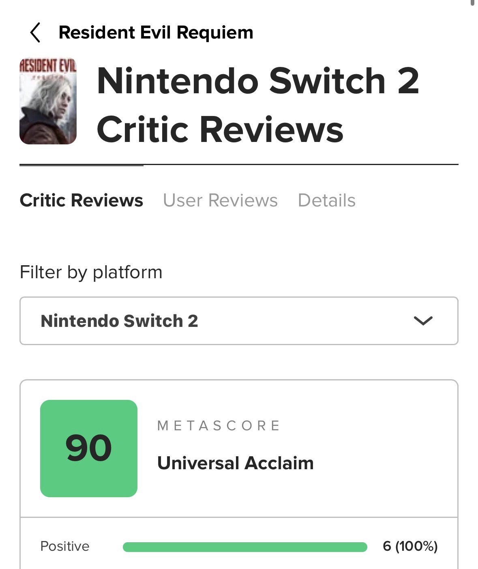478x569 pixels.
Task: Click the green 90 Metascore badge
Action: [x=88, y=448]
